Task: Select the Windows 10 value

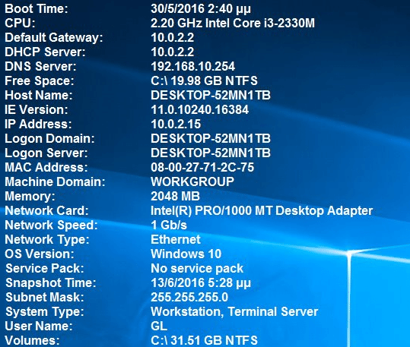Action: (x=186, y=254)
